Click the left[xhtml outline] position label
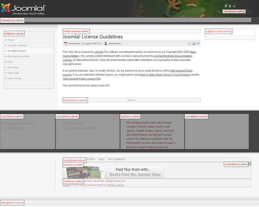The width and height of the screenshot is (259, 207). tap(14, 34)
